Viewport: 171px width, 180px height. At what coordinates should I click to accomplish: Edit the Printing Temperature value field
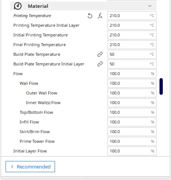132,16
